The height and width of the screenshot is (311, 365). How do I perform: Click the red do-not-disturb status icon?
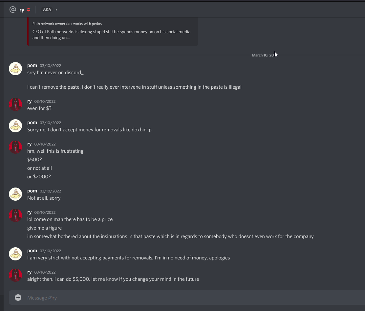click(29, 10)
